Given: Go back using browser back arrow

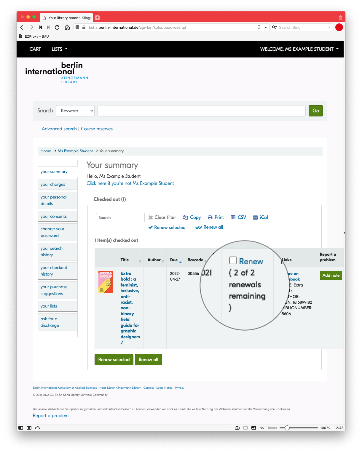Looking at the screenshot, I should pos(22,27).
